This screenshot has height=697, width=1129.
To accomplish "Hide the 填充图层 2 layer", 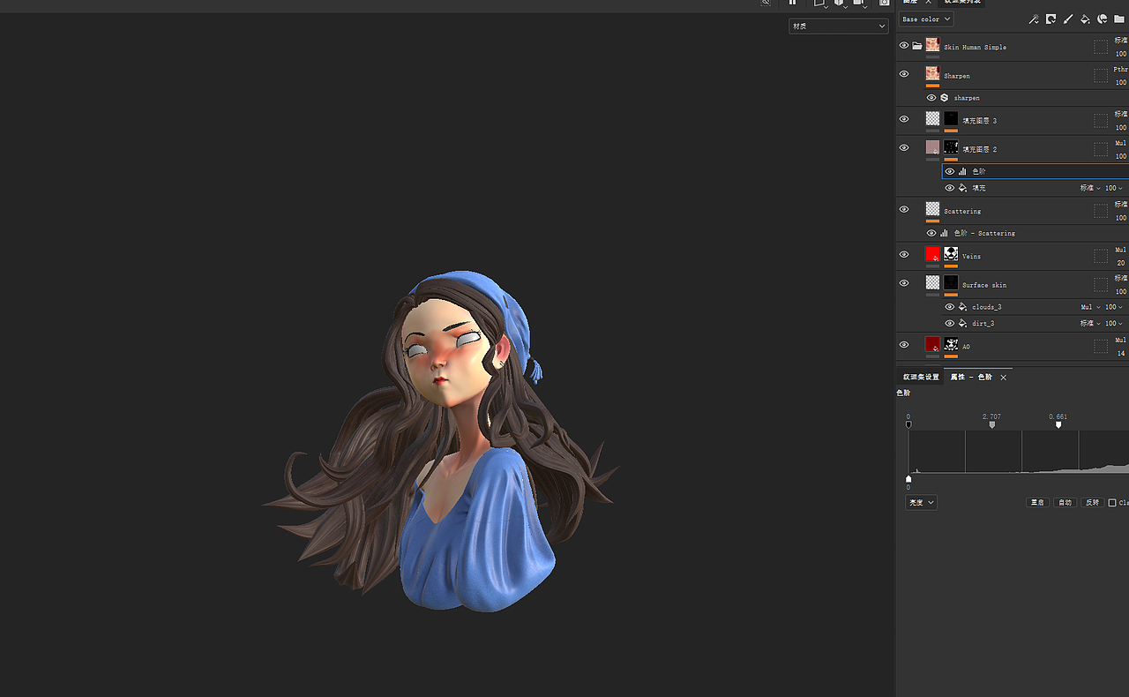I will (x=903, y=147).
